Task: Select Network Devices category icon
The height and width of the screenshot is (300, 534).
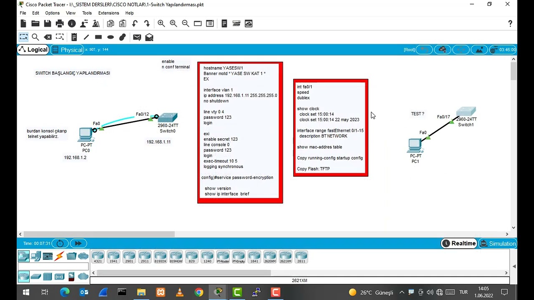Action: tap(24, 256)
